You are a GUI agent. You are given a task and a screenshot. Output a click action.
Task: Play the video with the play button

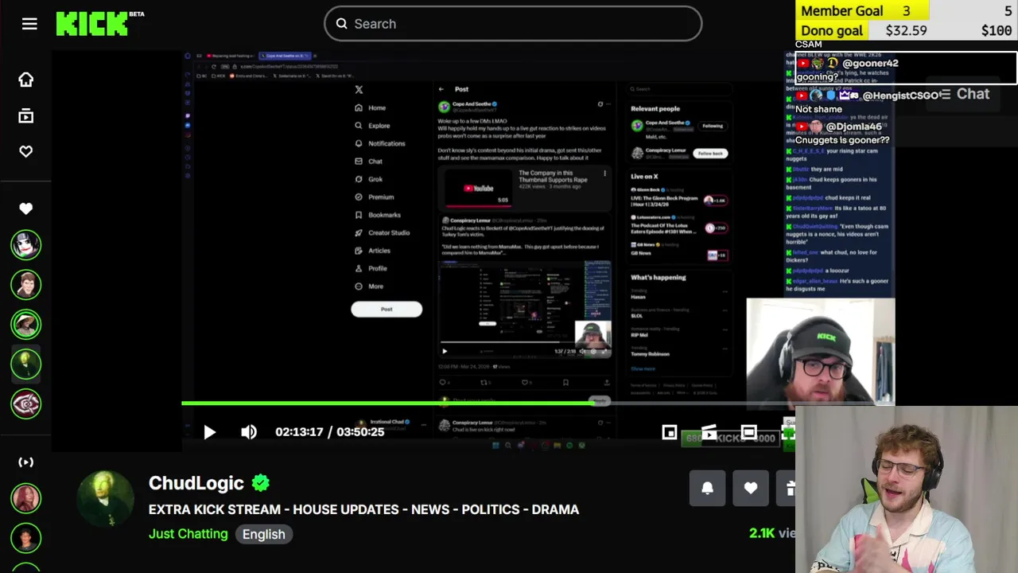[209, 432]
